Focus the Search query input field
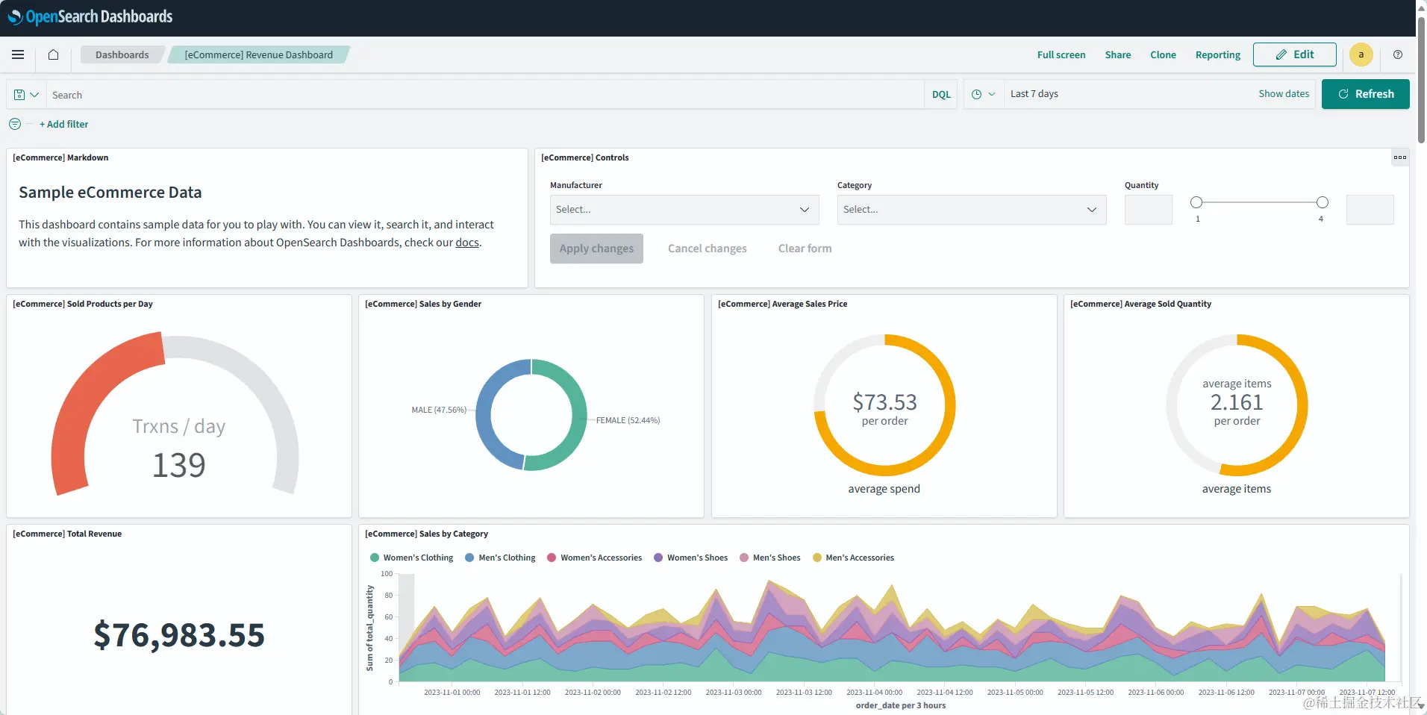Screen dimensions: 1427x715 coord(485,95)
